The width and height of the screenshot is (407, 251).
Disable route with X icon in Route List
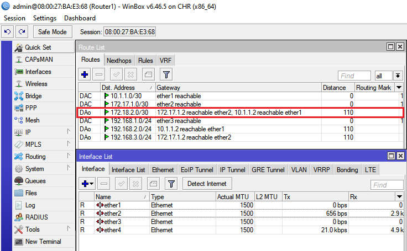(131, 74)
